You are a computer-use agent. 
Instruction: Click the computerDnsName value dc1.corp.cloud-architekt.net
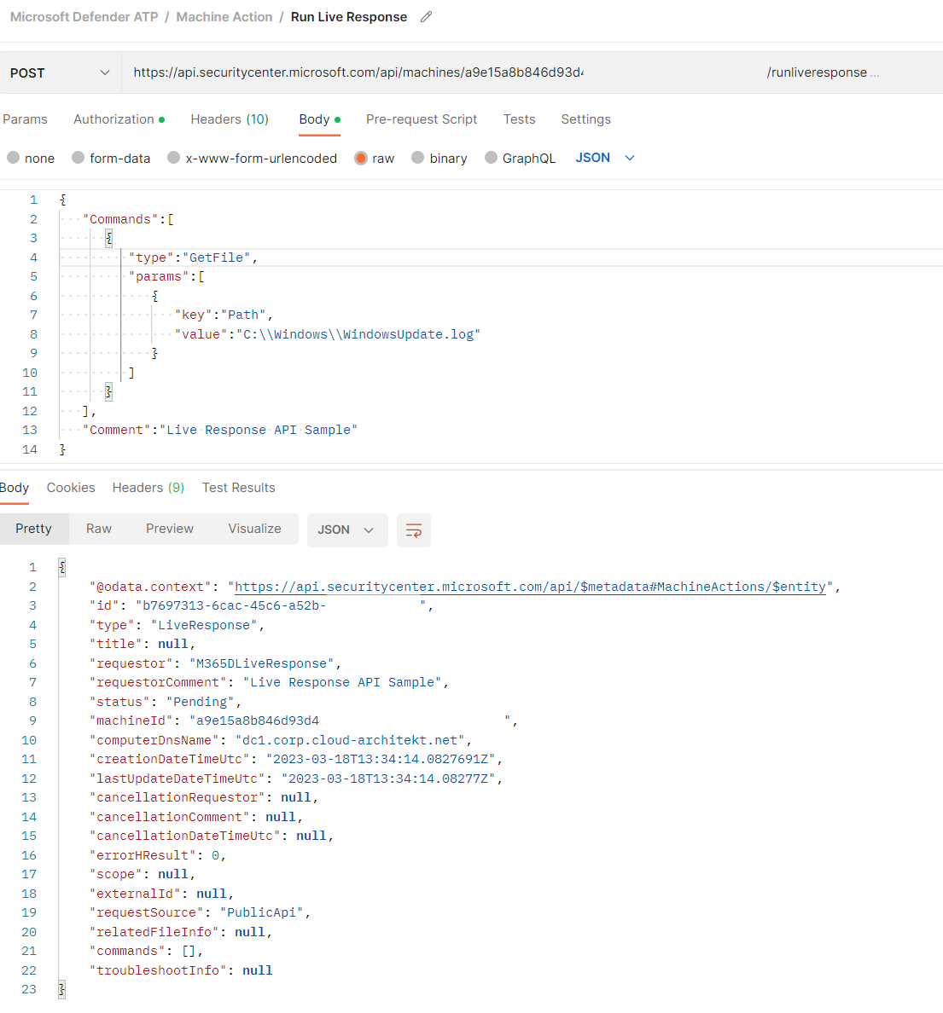click(350, 740)
